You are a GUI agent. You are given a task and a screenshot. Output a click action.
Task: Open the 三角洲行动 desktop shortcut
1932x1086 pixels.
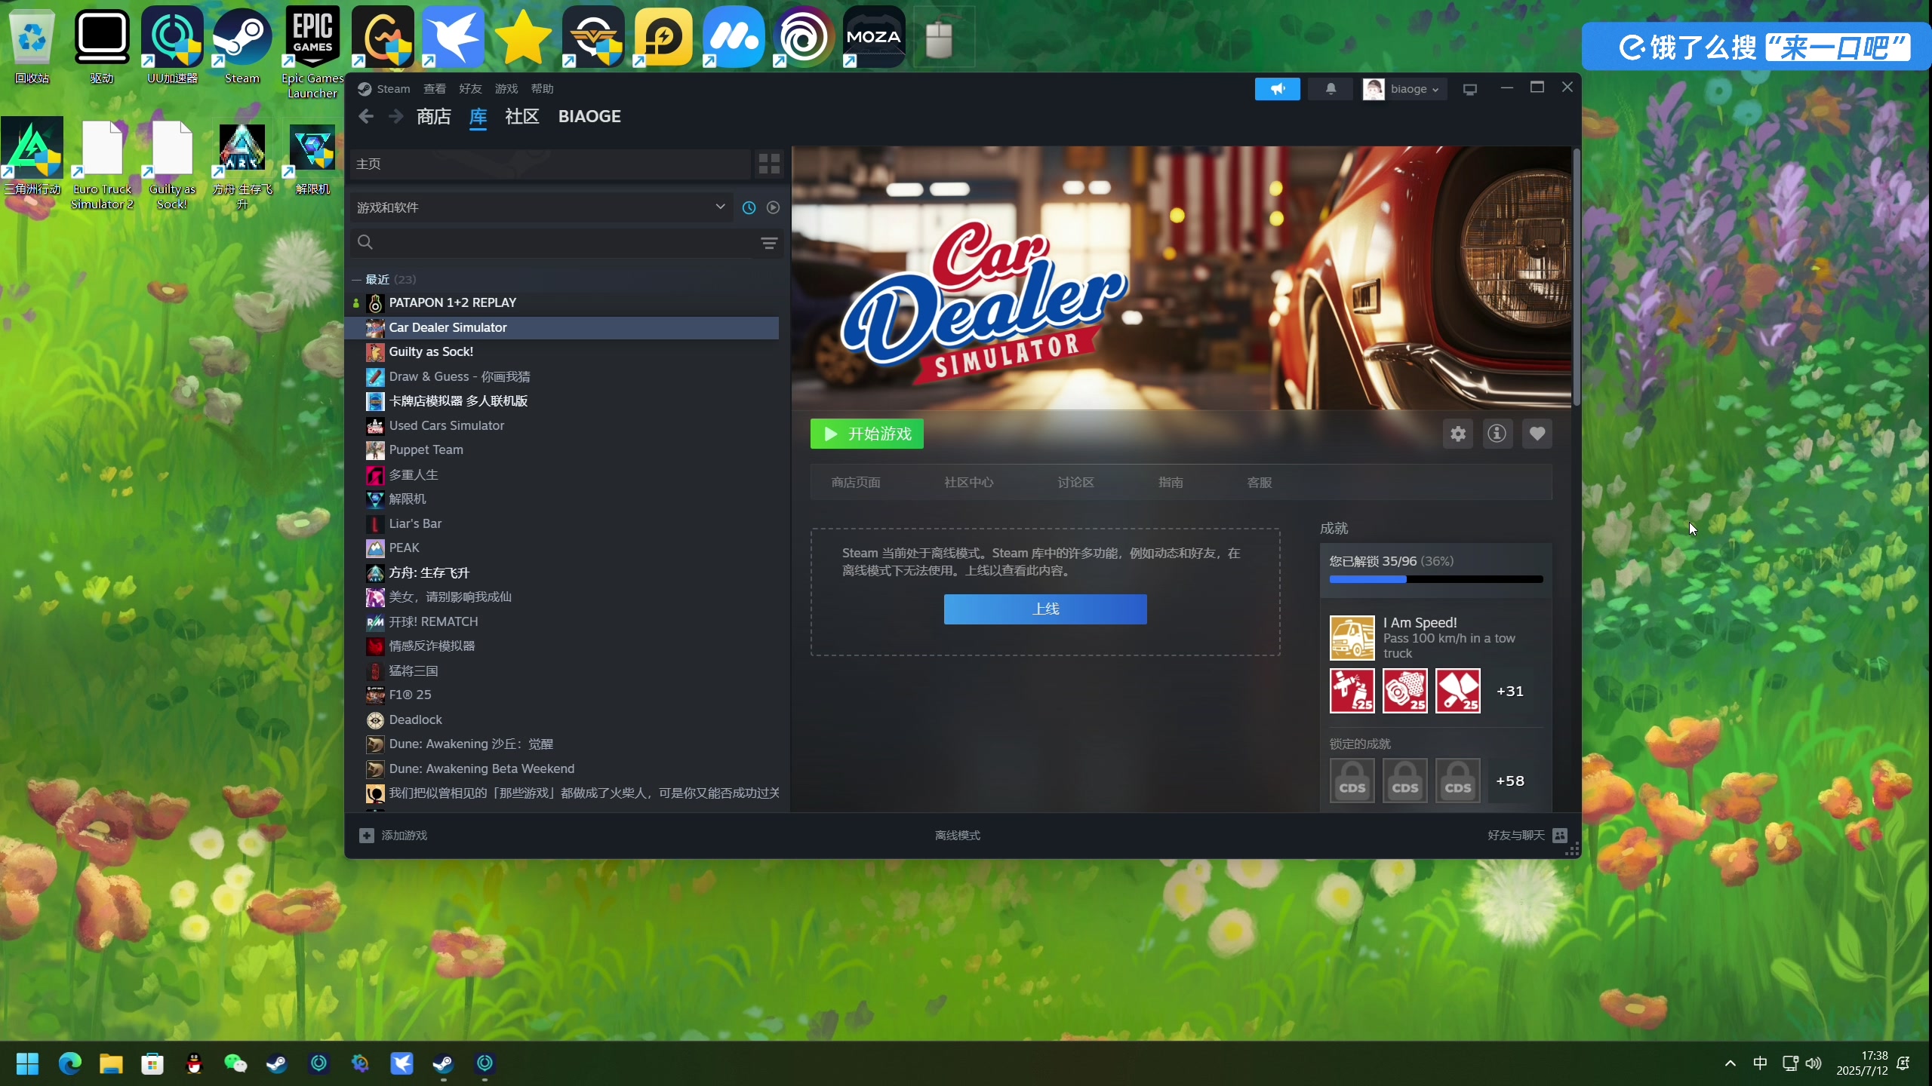coord(32,157)
